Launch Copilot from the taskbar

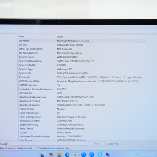click(x=51, y=155)
